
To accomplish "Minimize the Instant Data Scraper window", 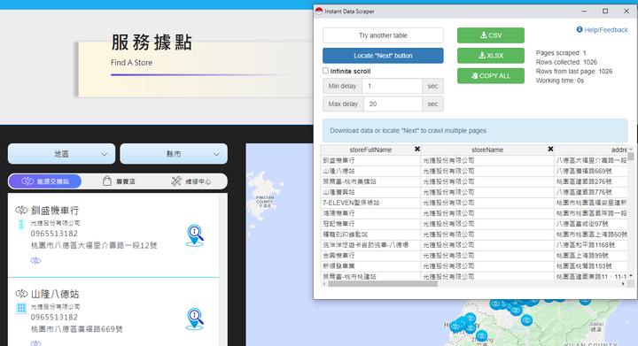I will tap(584, 11).
